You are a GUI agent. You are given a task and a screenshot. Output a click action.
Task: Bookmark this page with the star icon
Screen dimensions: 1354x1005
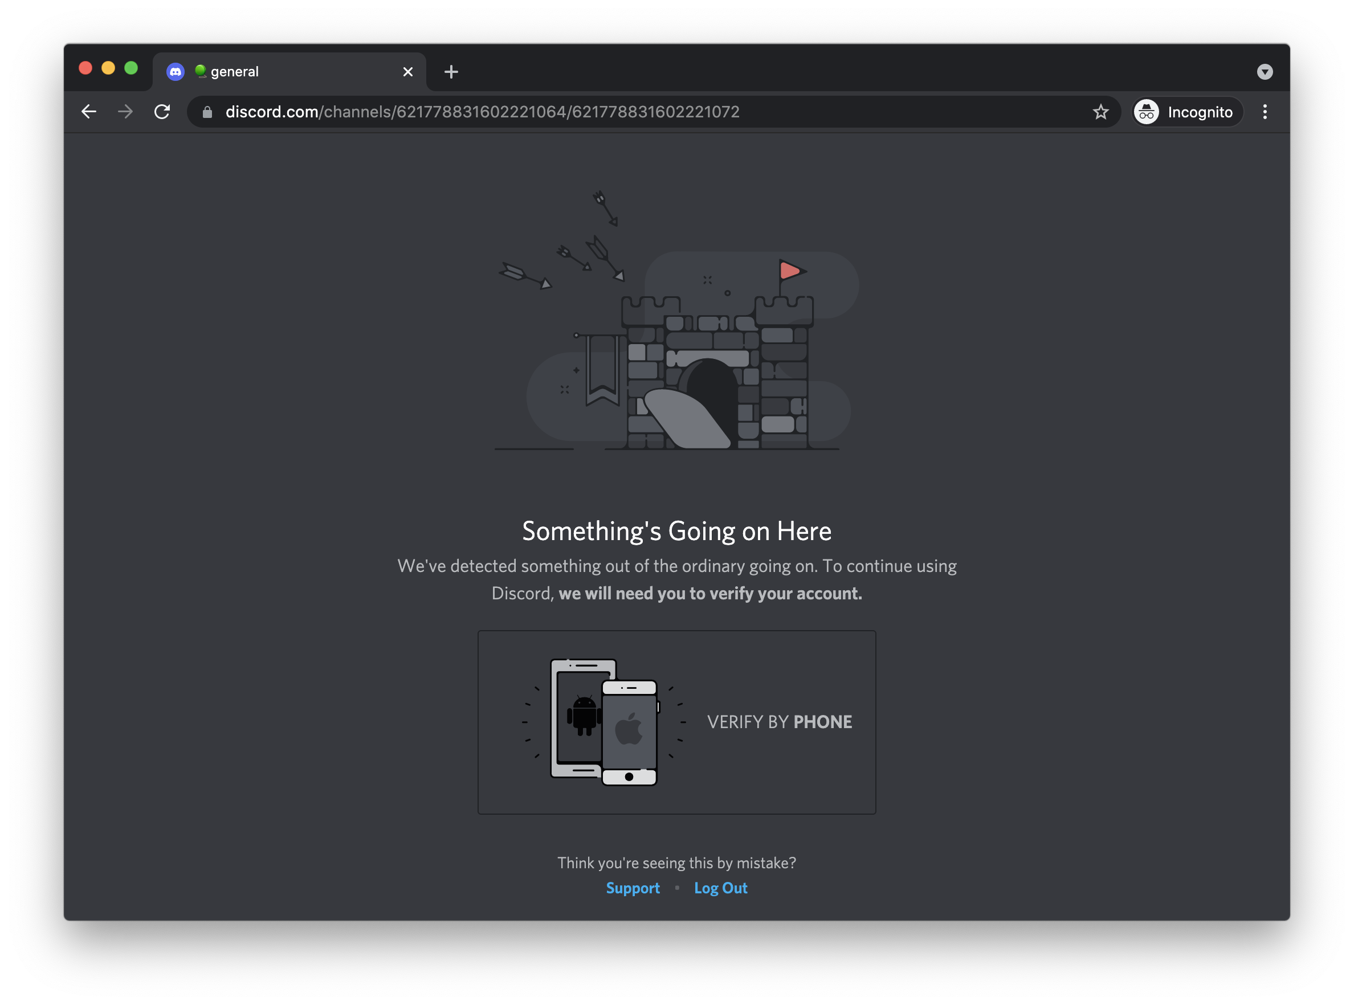[x=1100, y=112]
